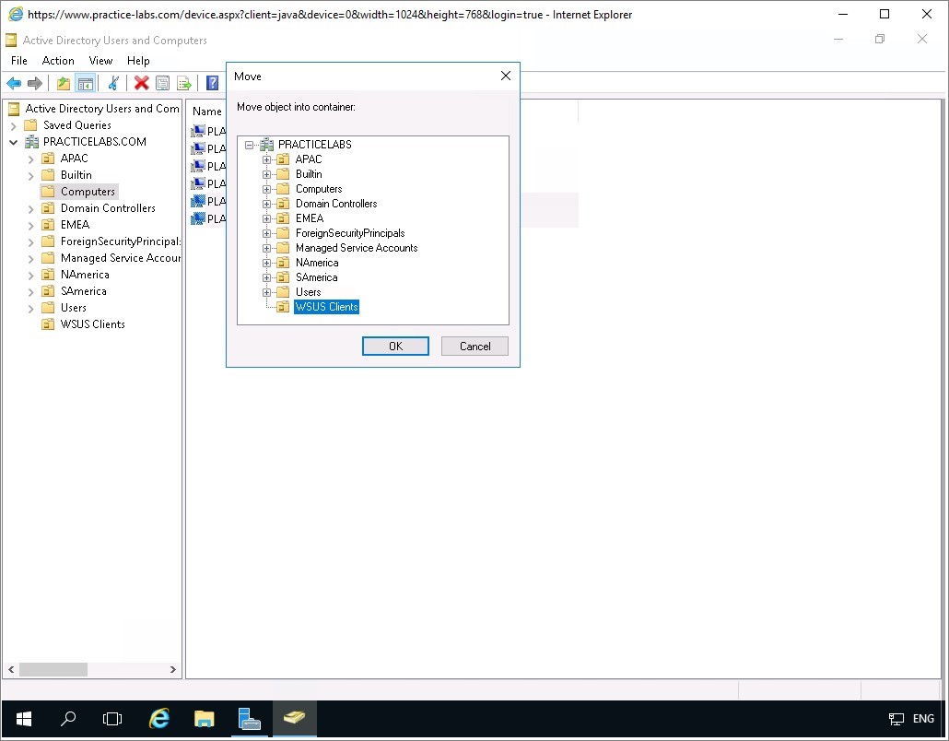949x741 pixels.
Task: Click OK in the Move dialog
Action: (x=395, y=347)
